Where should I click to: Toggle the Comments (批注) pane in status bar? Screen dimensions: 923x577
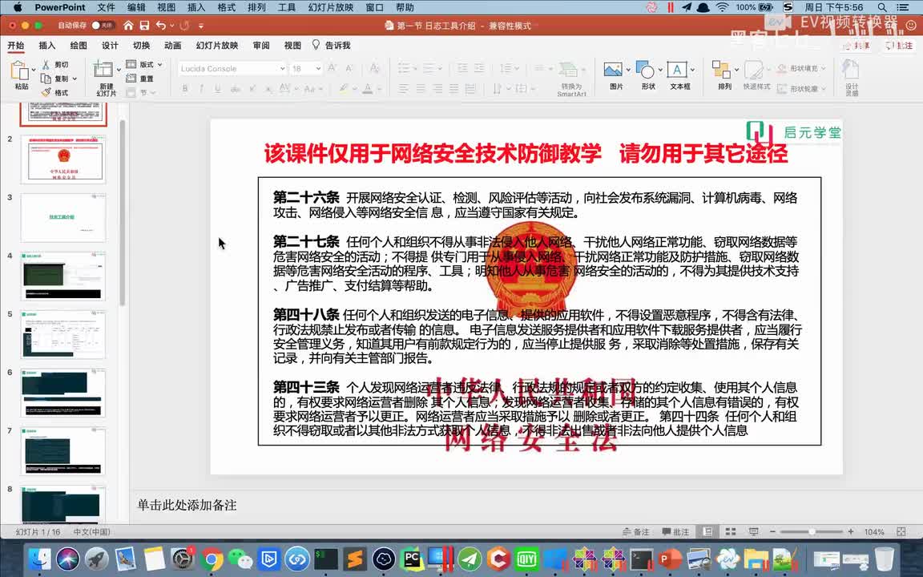[675, 531]
